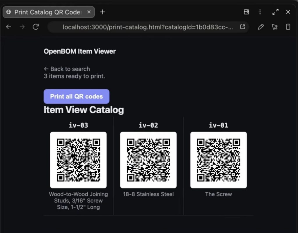
Task: Open the panel layout icon in the top bar
Action: [246, 12]
